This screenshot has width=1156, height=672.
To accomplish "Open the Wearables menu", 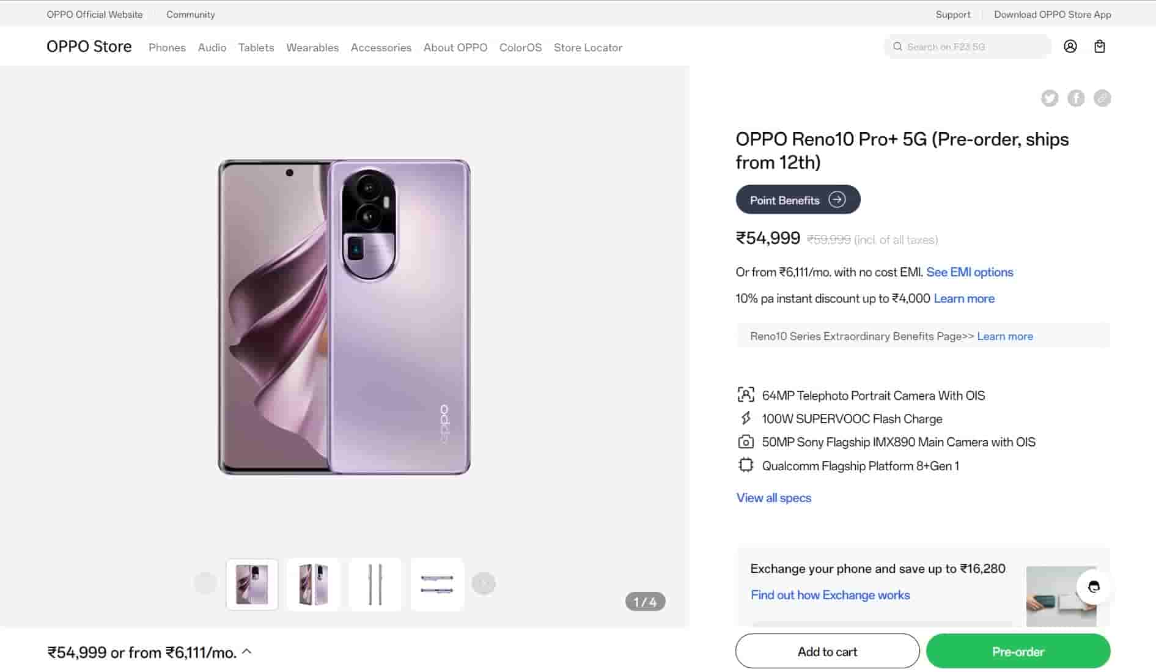I will 312,48.
